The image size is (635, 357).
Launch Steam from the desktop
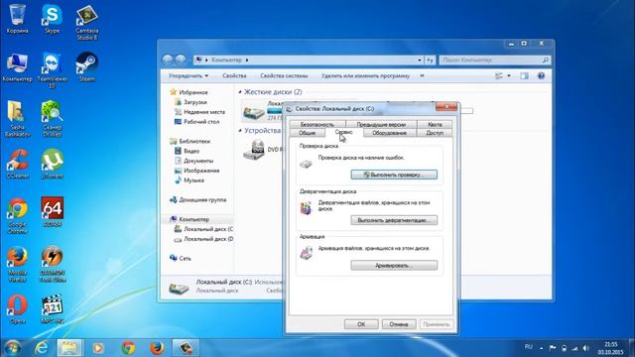[86, 67]
